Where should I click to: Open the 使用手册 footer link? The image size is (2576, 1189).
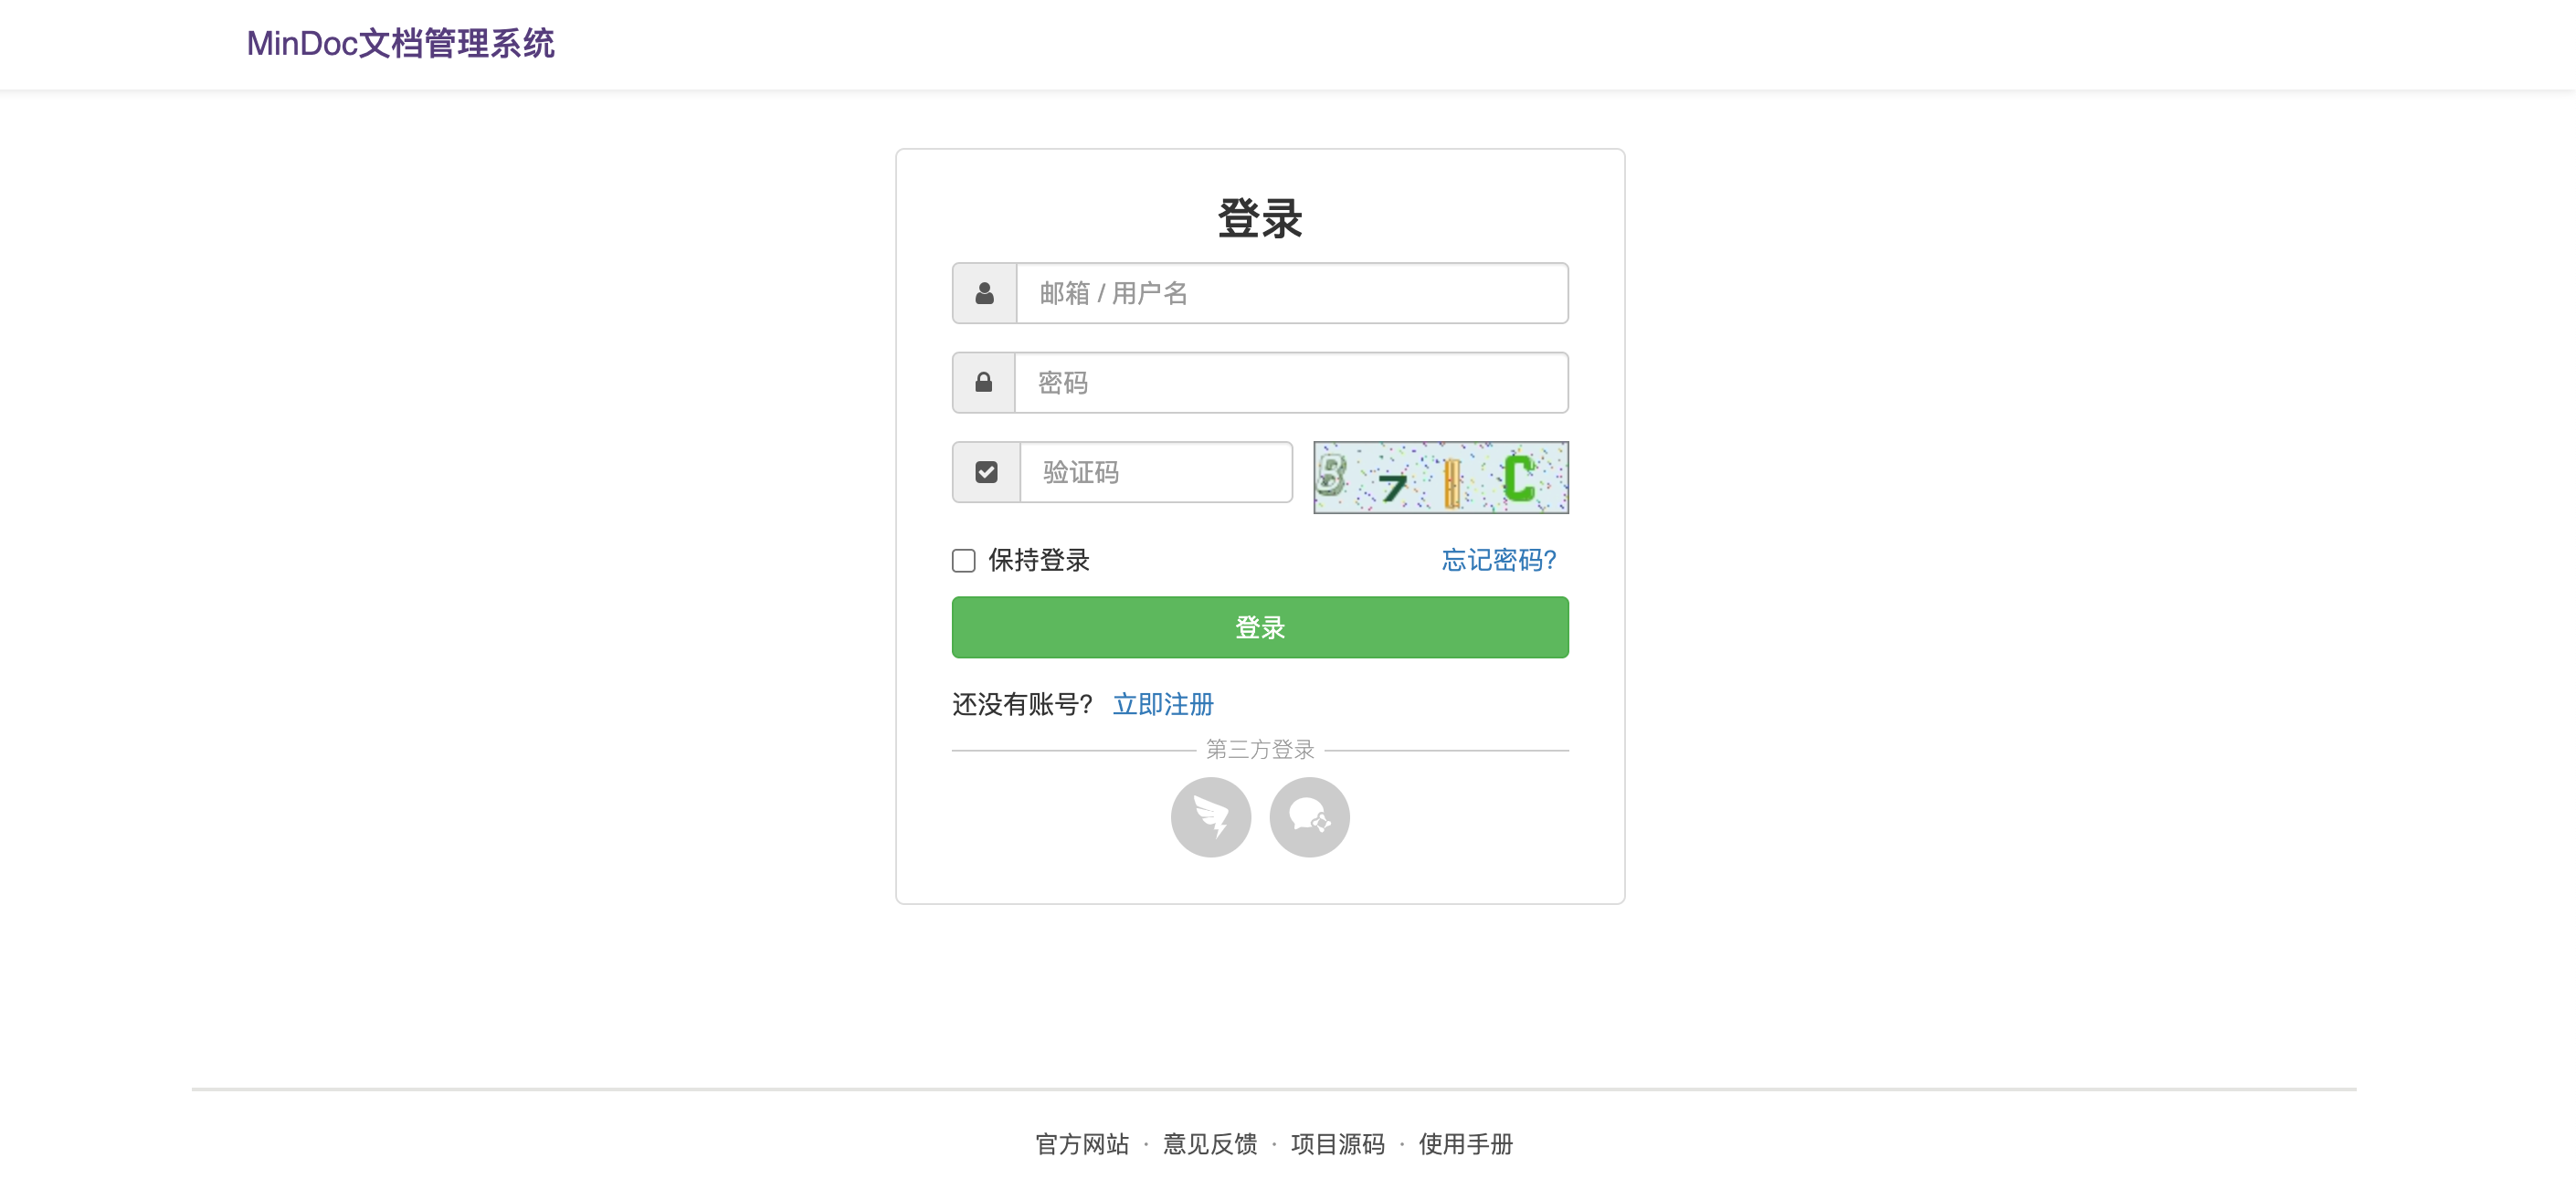tap(1465, 1143)
